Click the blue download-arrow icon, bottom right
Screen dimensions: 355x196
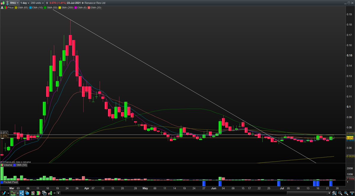tap(352, 193)
